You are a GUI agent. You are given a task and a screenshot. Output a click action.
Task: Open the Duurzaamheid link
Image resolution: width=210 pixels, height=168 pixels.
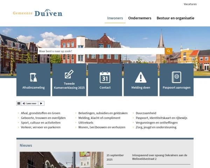pos(146,113)
